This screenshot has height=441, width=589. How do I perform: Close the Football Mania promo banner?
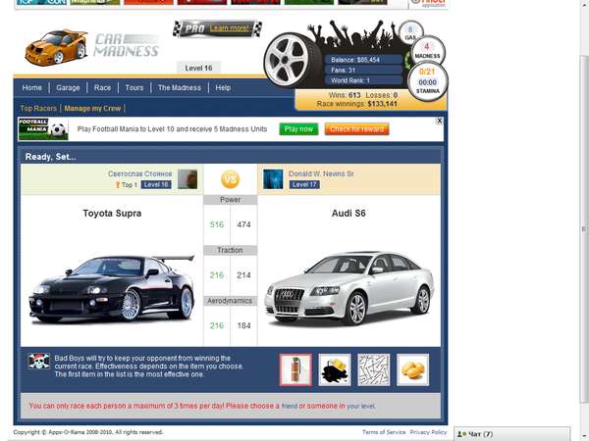(x=439, y=121)
